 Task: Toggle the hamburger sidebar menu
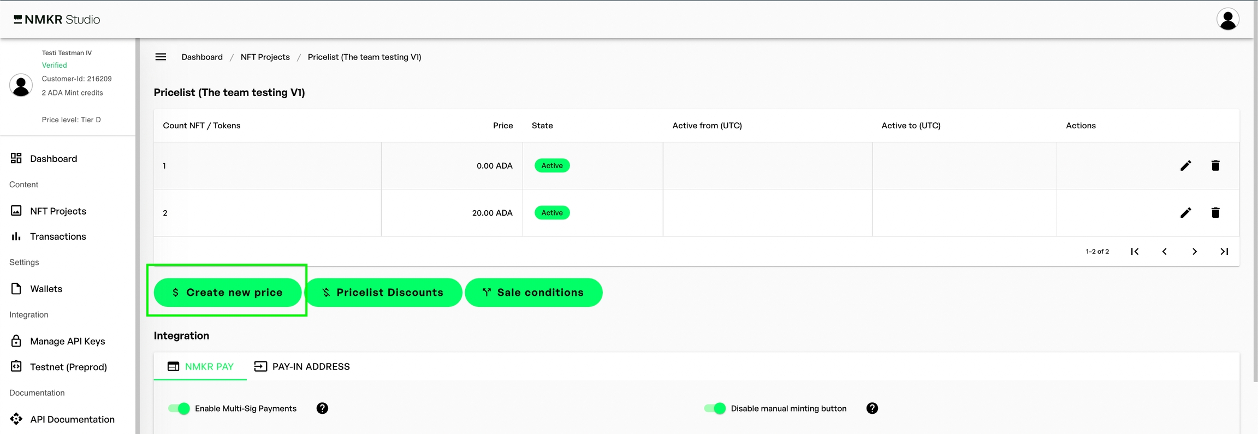[161, 57]
